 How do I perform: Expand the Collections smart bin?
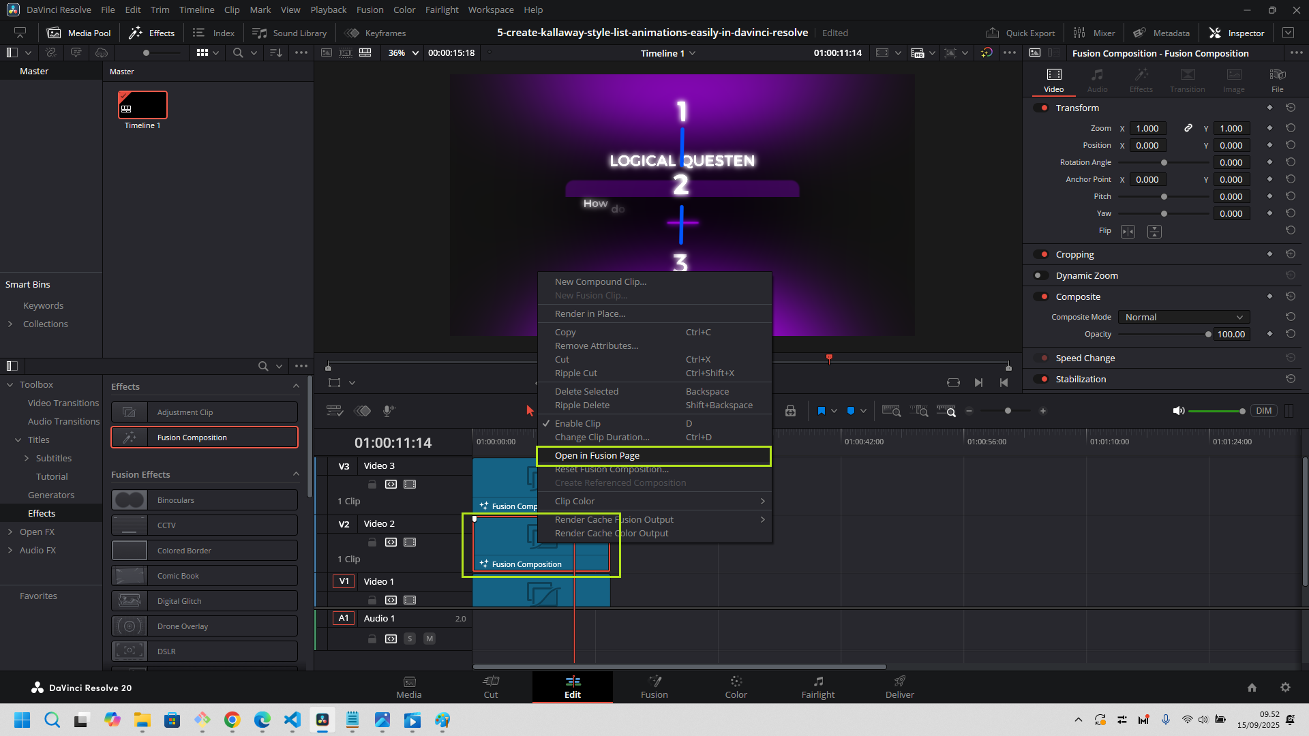[10, 324]
